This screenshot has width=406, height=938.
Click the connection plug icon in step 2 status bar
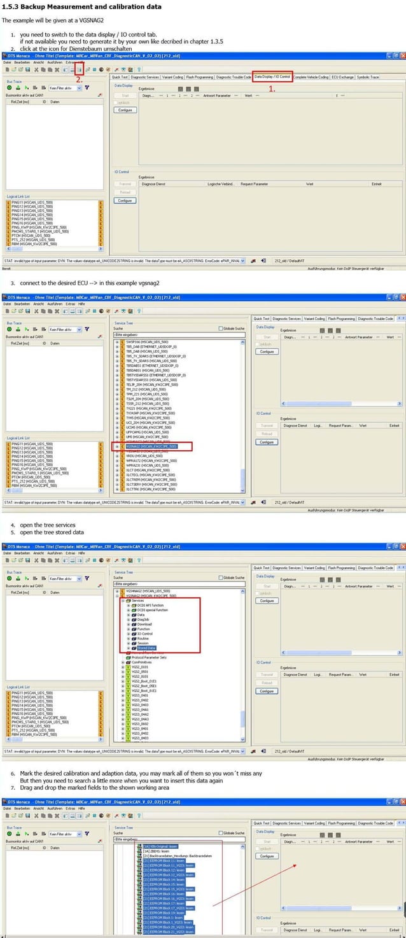(x=253, y=260)
